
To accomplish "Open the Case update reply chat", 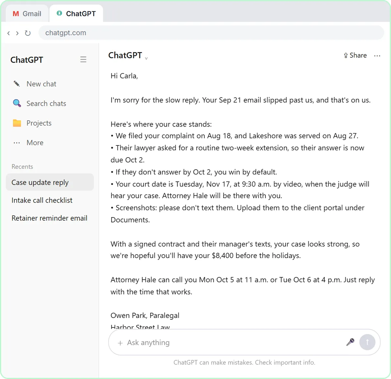I will 50,182.
